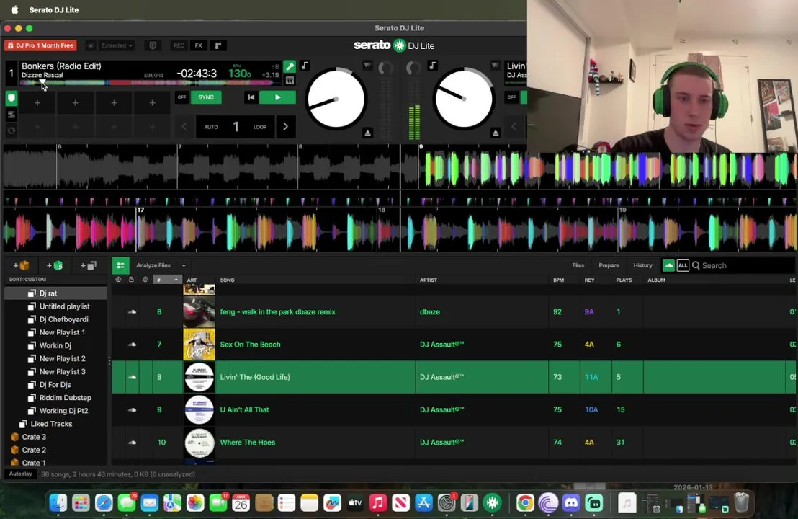Toggle Autoplay in status bar
The image size is (798, 519).
coord(20,474)
